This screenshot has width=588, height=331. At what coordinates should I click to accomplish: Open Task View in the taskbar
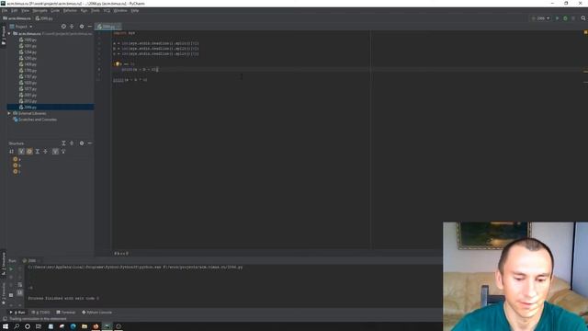(x=39, y=326)
